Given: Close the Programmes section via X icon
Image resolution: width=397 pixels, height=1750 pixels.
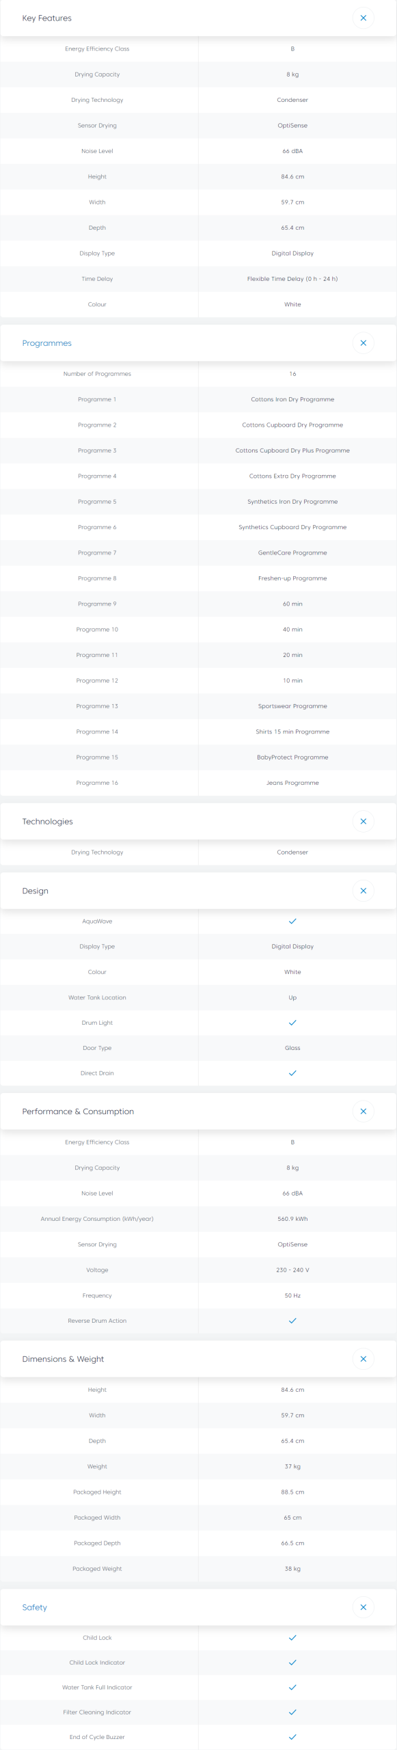Looking at the screenshot, I should [x=363, y=343].
